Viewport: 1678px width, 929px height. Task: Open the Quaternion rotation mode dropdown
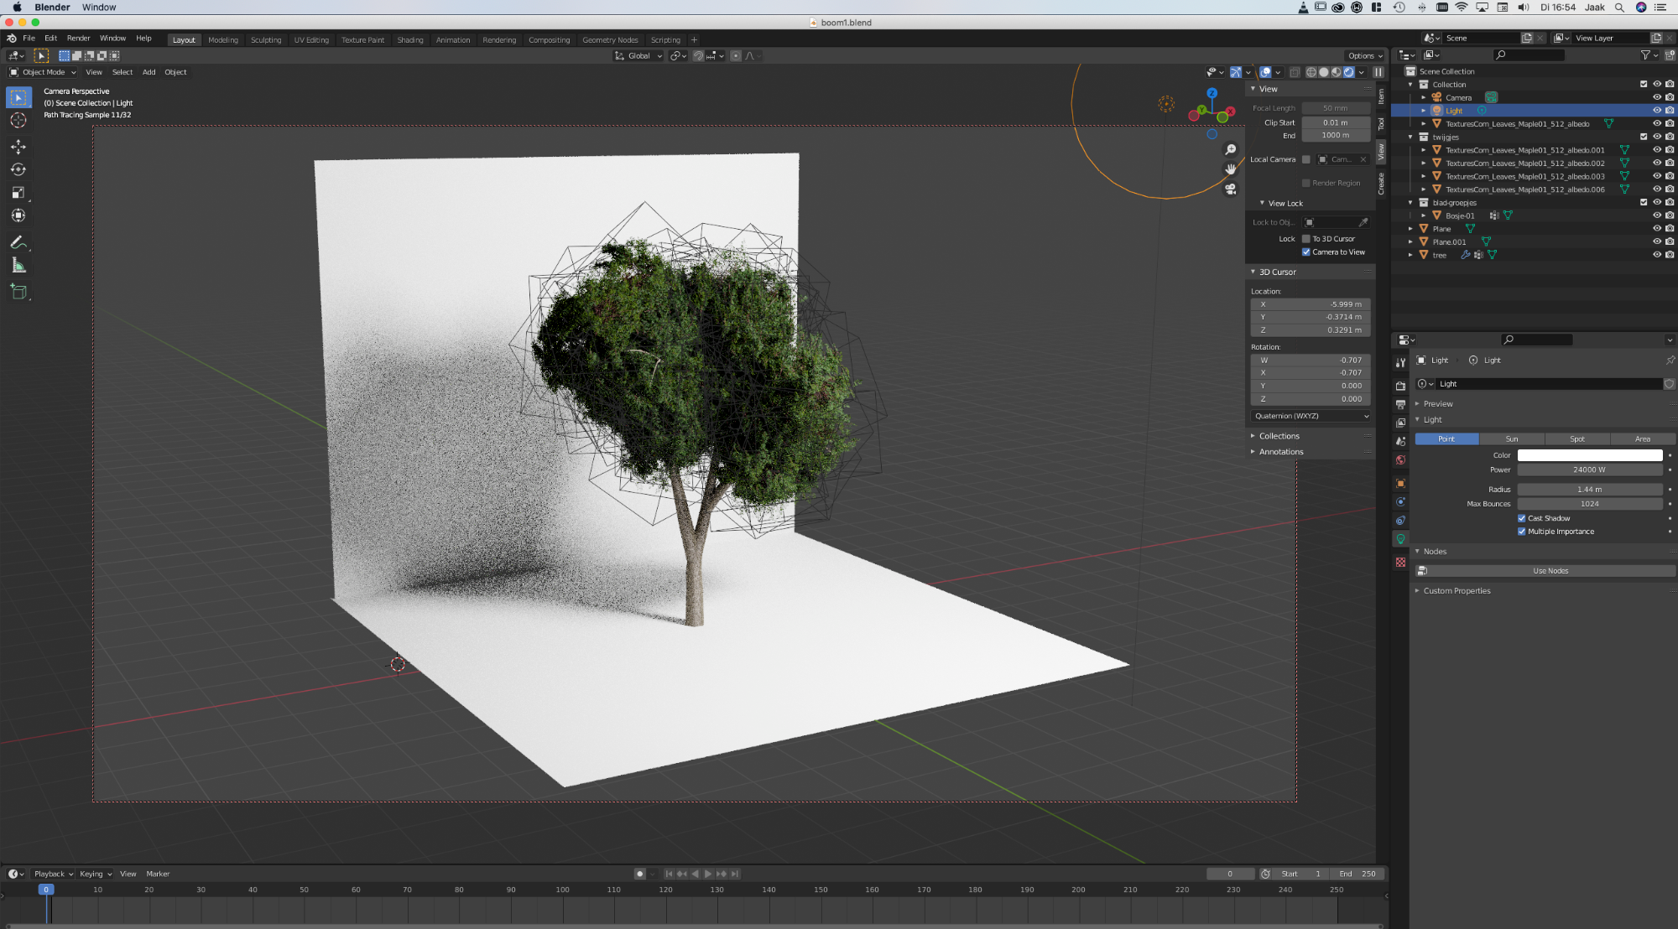point(1311,416)
